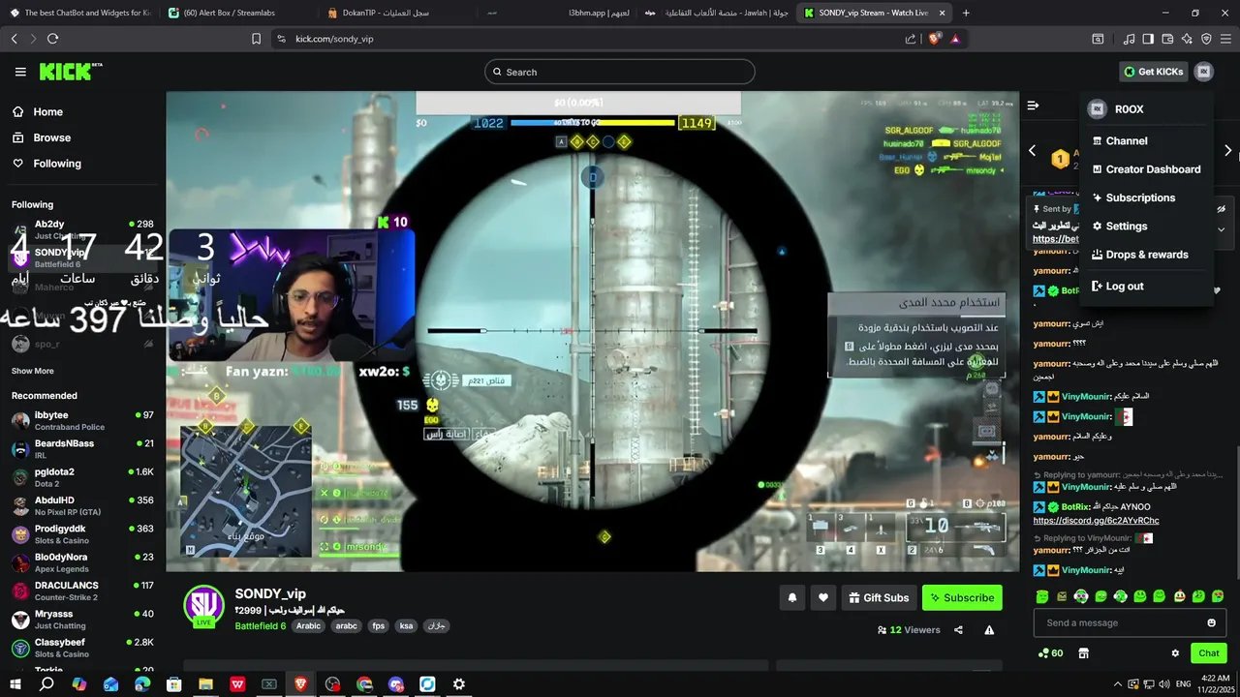Open the Brave Rewards triangle icon
The width and height of the screenshot is (1240, 697).
tap(955, 39)
